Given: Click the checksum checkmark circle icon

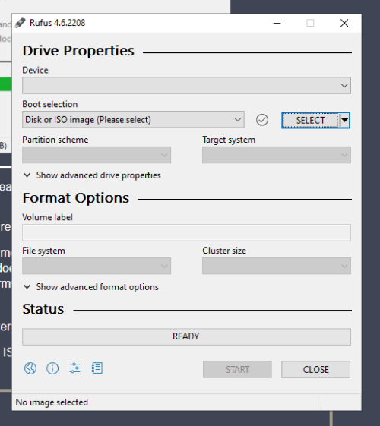Looking at the screenshot, I should tap(262, 120).
